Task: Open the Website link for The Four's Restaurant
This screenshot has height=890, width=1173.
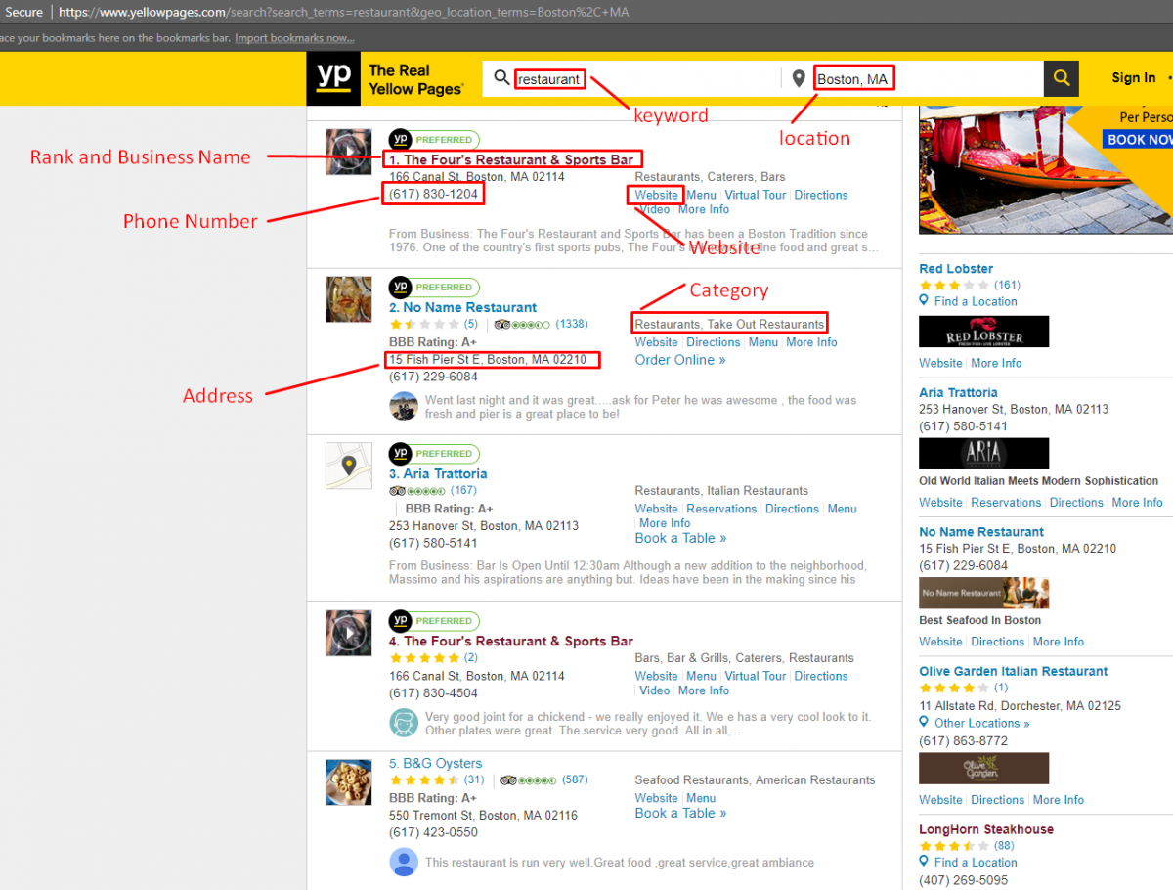Action: tap(655, 195)
